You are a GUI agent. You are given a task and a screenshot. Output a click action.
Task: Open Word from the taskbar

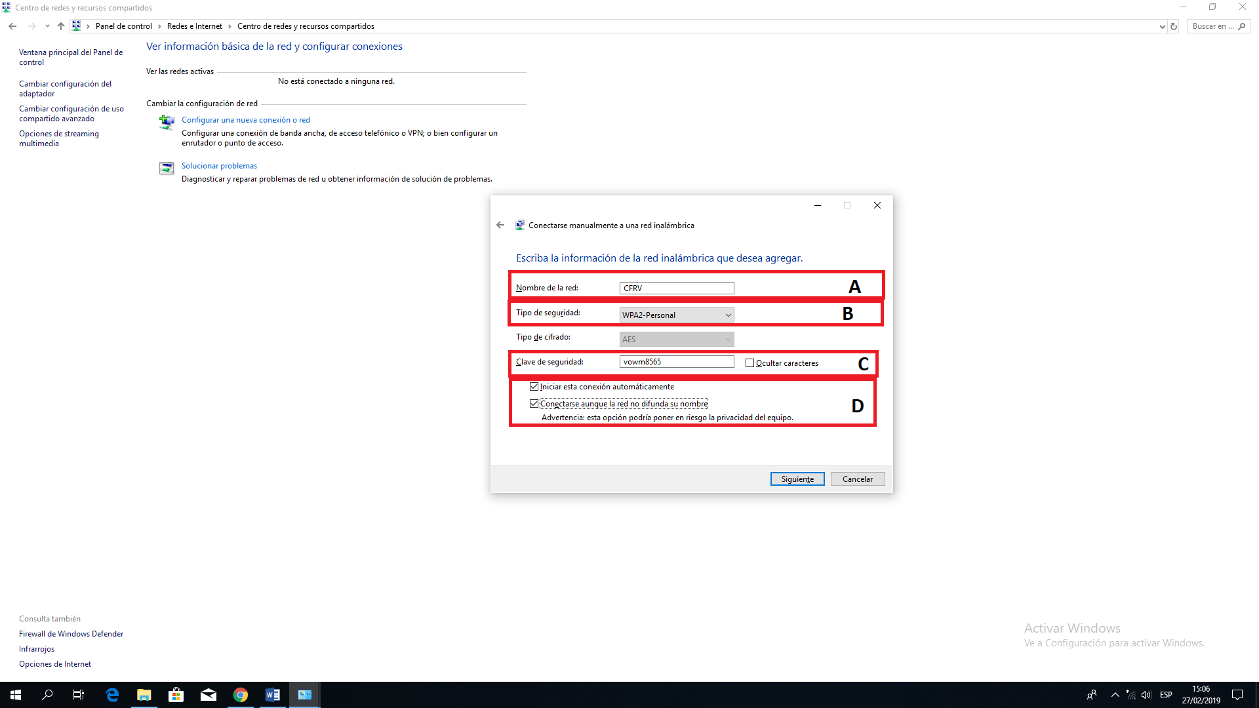pyautogui.click(x=273, y=695)
